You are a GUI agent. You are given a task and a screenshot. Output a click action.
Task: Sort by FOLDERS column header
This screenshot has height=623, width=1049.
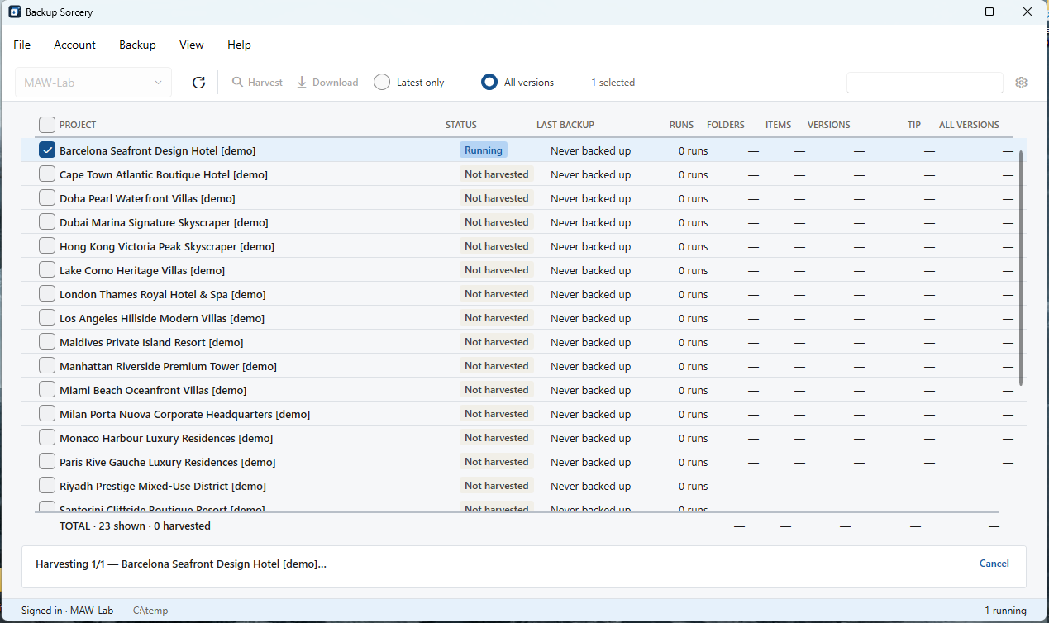(x=726, y=125)
